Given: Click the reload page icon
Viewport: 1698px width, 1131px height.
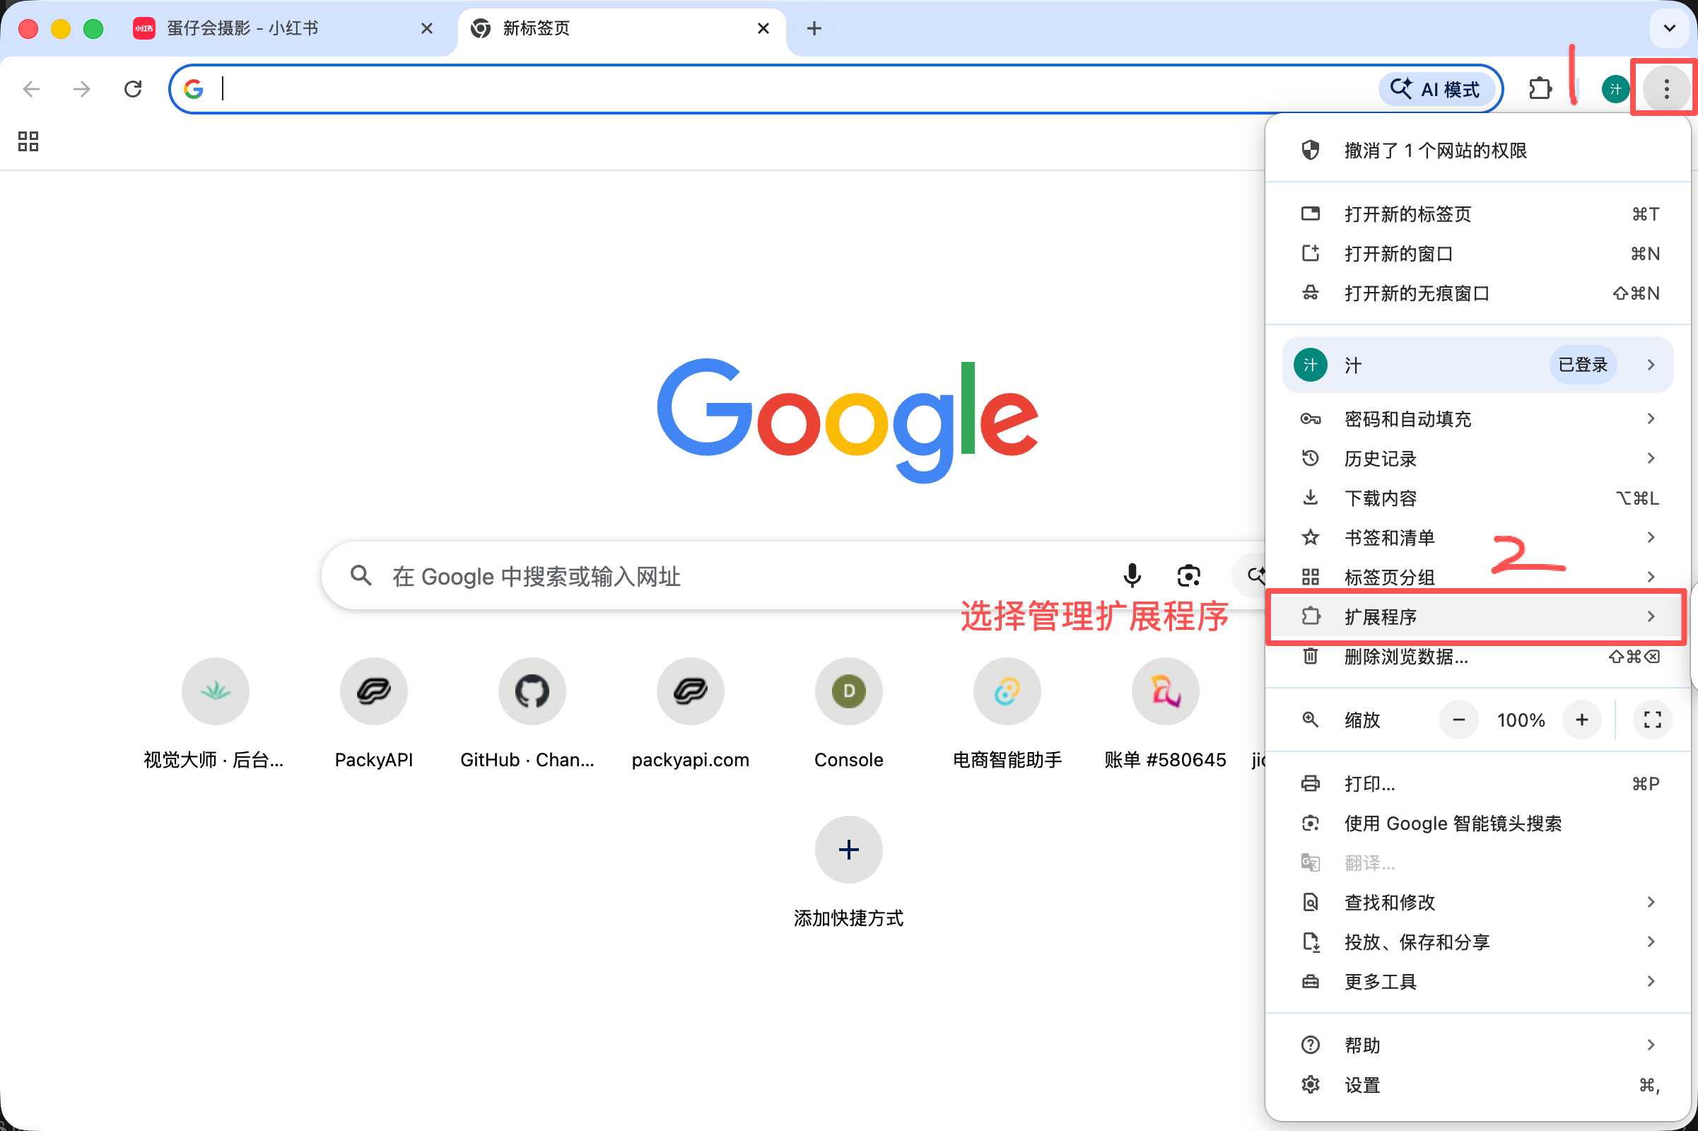Looking at the screenshot, I should point(133,89).
